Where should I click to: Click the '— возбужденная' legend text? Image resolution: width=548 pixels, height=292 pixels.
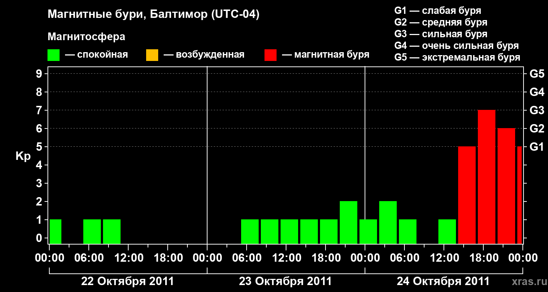(204, 55)
